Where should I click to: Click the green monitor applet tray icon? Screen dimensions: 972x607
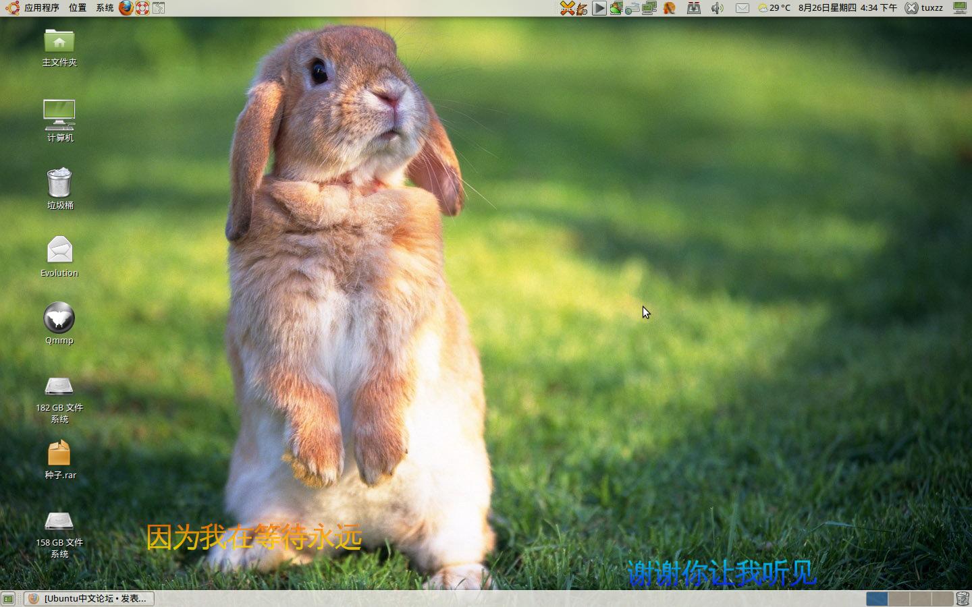point(616,8)
